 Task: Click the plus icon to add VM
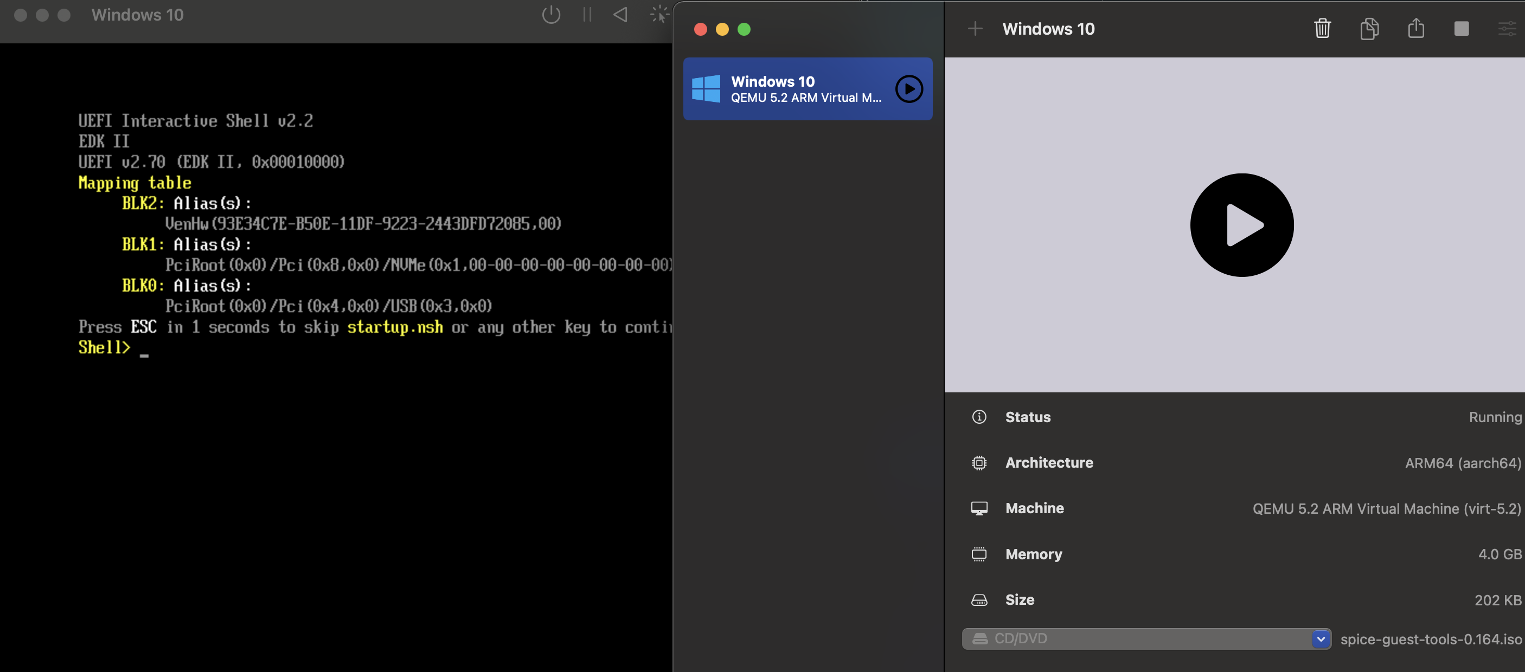click(975, 29)
